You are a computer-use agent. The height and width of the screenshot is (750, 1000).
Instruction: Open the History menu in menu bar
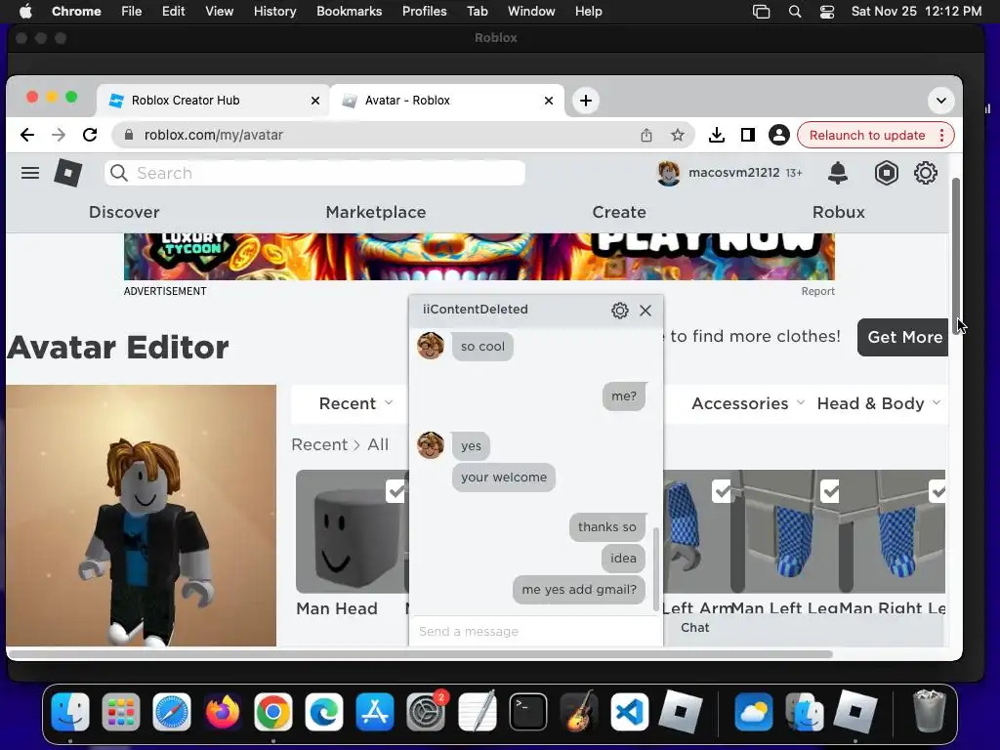tap(274, 11)
